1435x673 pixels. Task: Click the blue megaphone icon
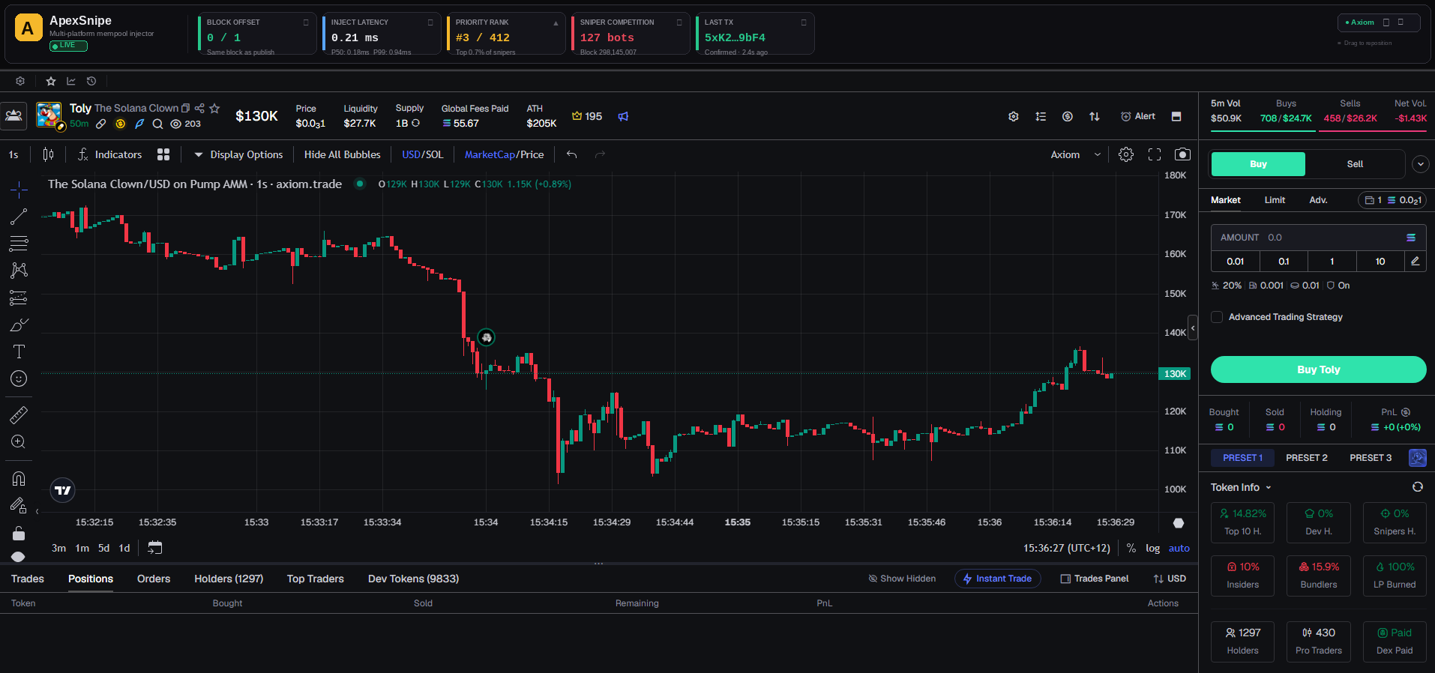[623, 116]
